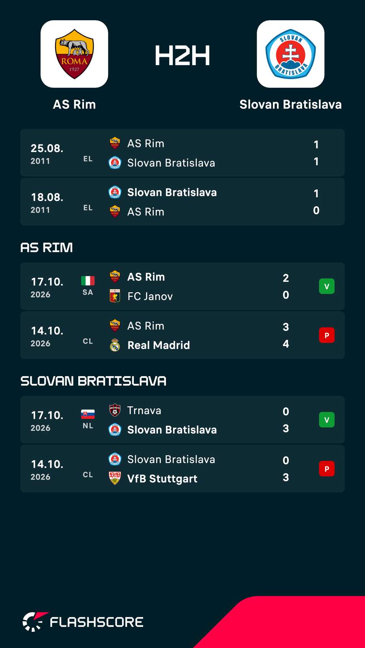365x648 pixels.
Task: Select the SLOVAN BRATISLAVA section heading
Action: [93, 381]
